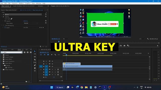This screenshot has width=161, height=90.
Task: Select the Ripple Edit tool
Action: 35,57
